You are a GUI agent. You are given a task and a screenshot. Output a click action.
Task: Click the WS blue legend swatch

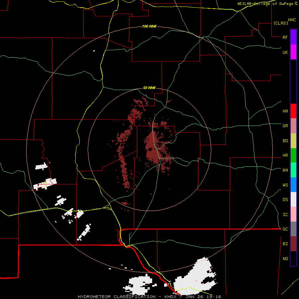pyautogui.click(x=293, y=185)
